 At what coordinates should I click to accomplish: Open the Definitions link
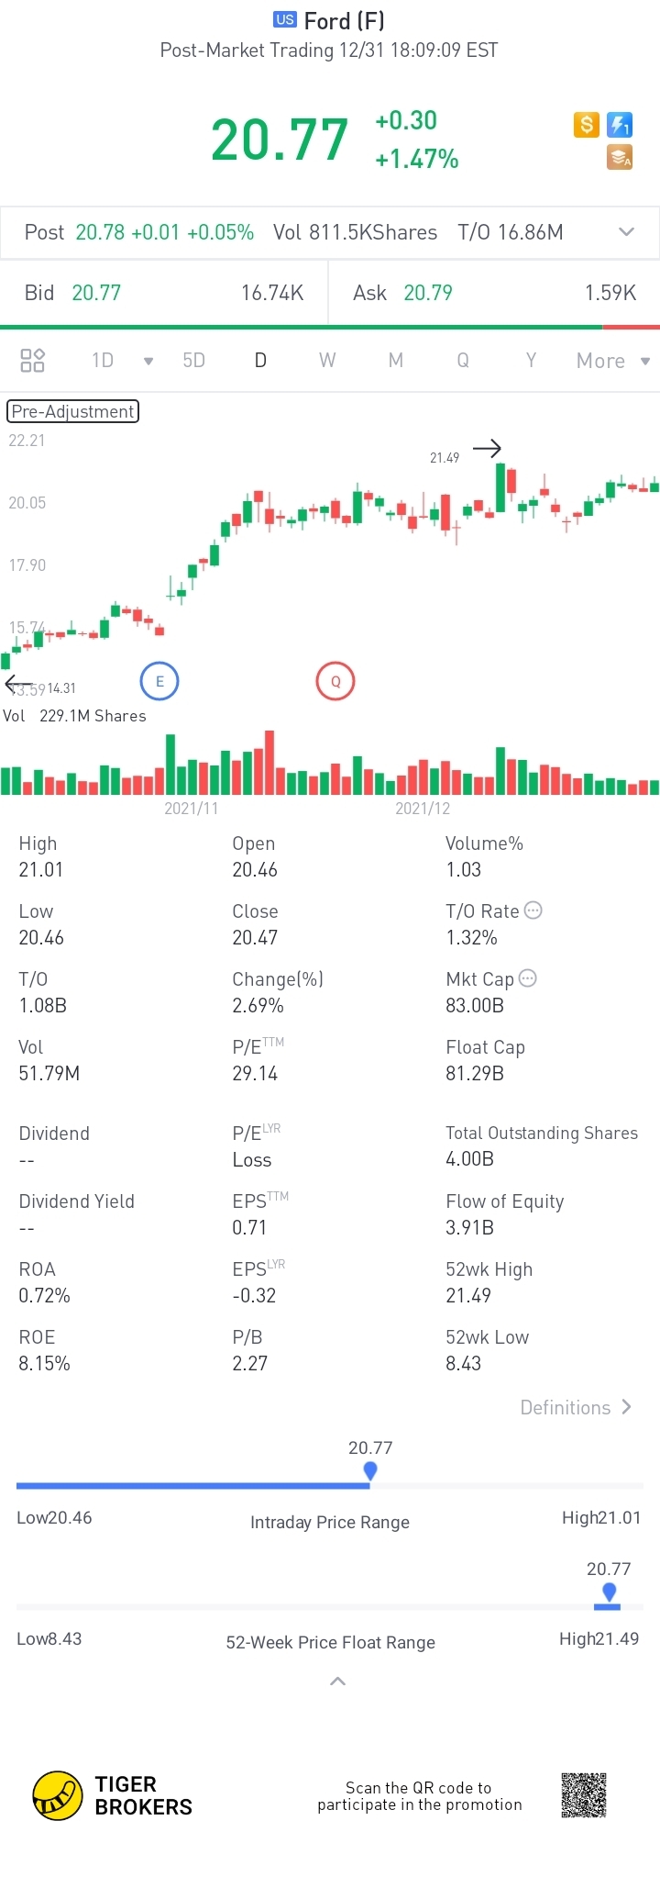pyautogui.click(x=575, y=1407)
